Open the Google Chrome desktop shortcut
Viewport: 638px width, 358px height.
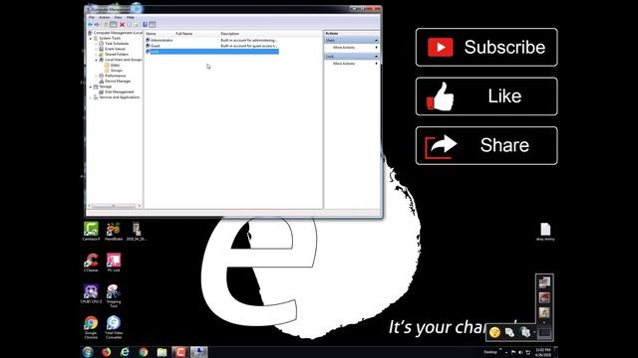click(x=91, y=327)
